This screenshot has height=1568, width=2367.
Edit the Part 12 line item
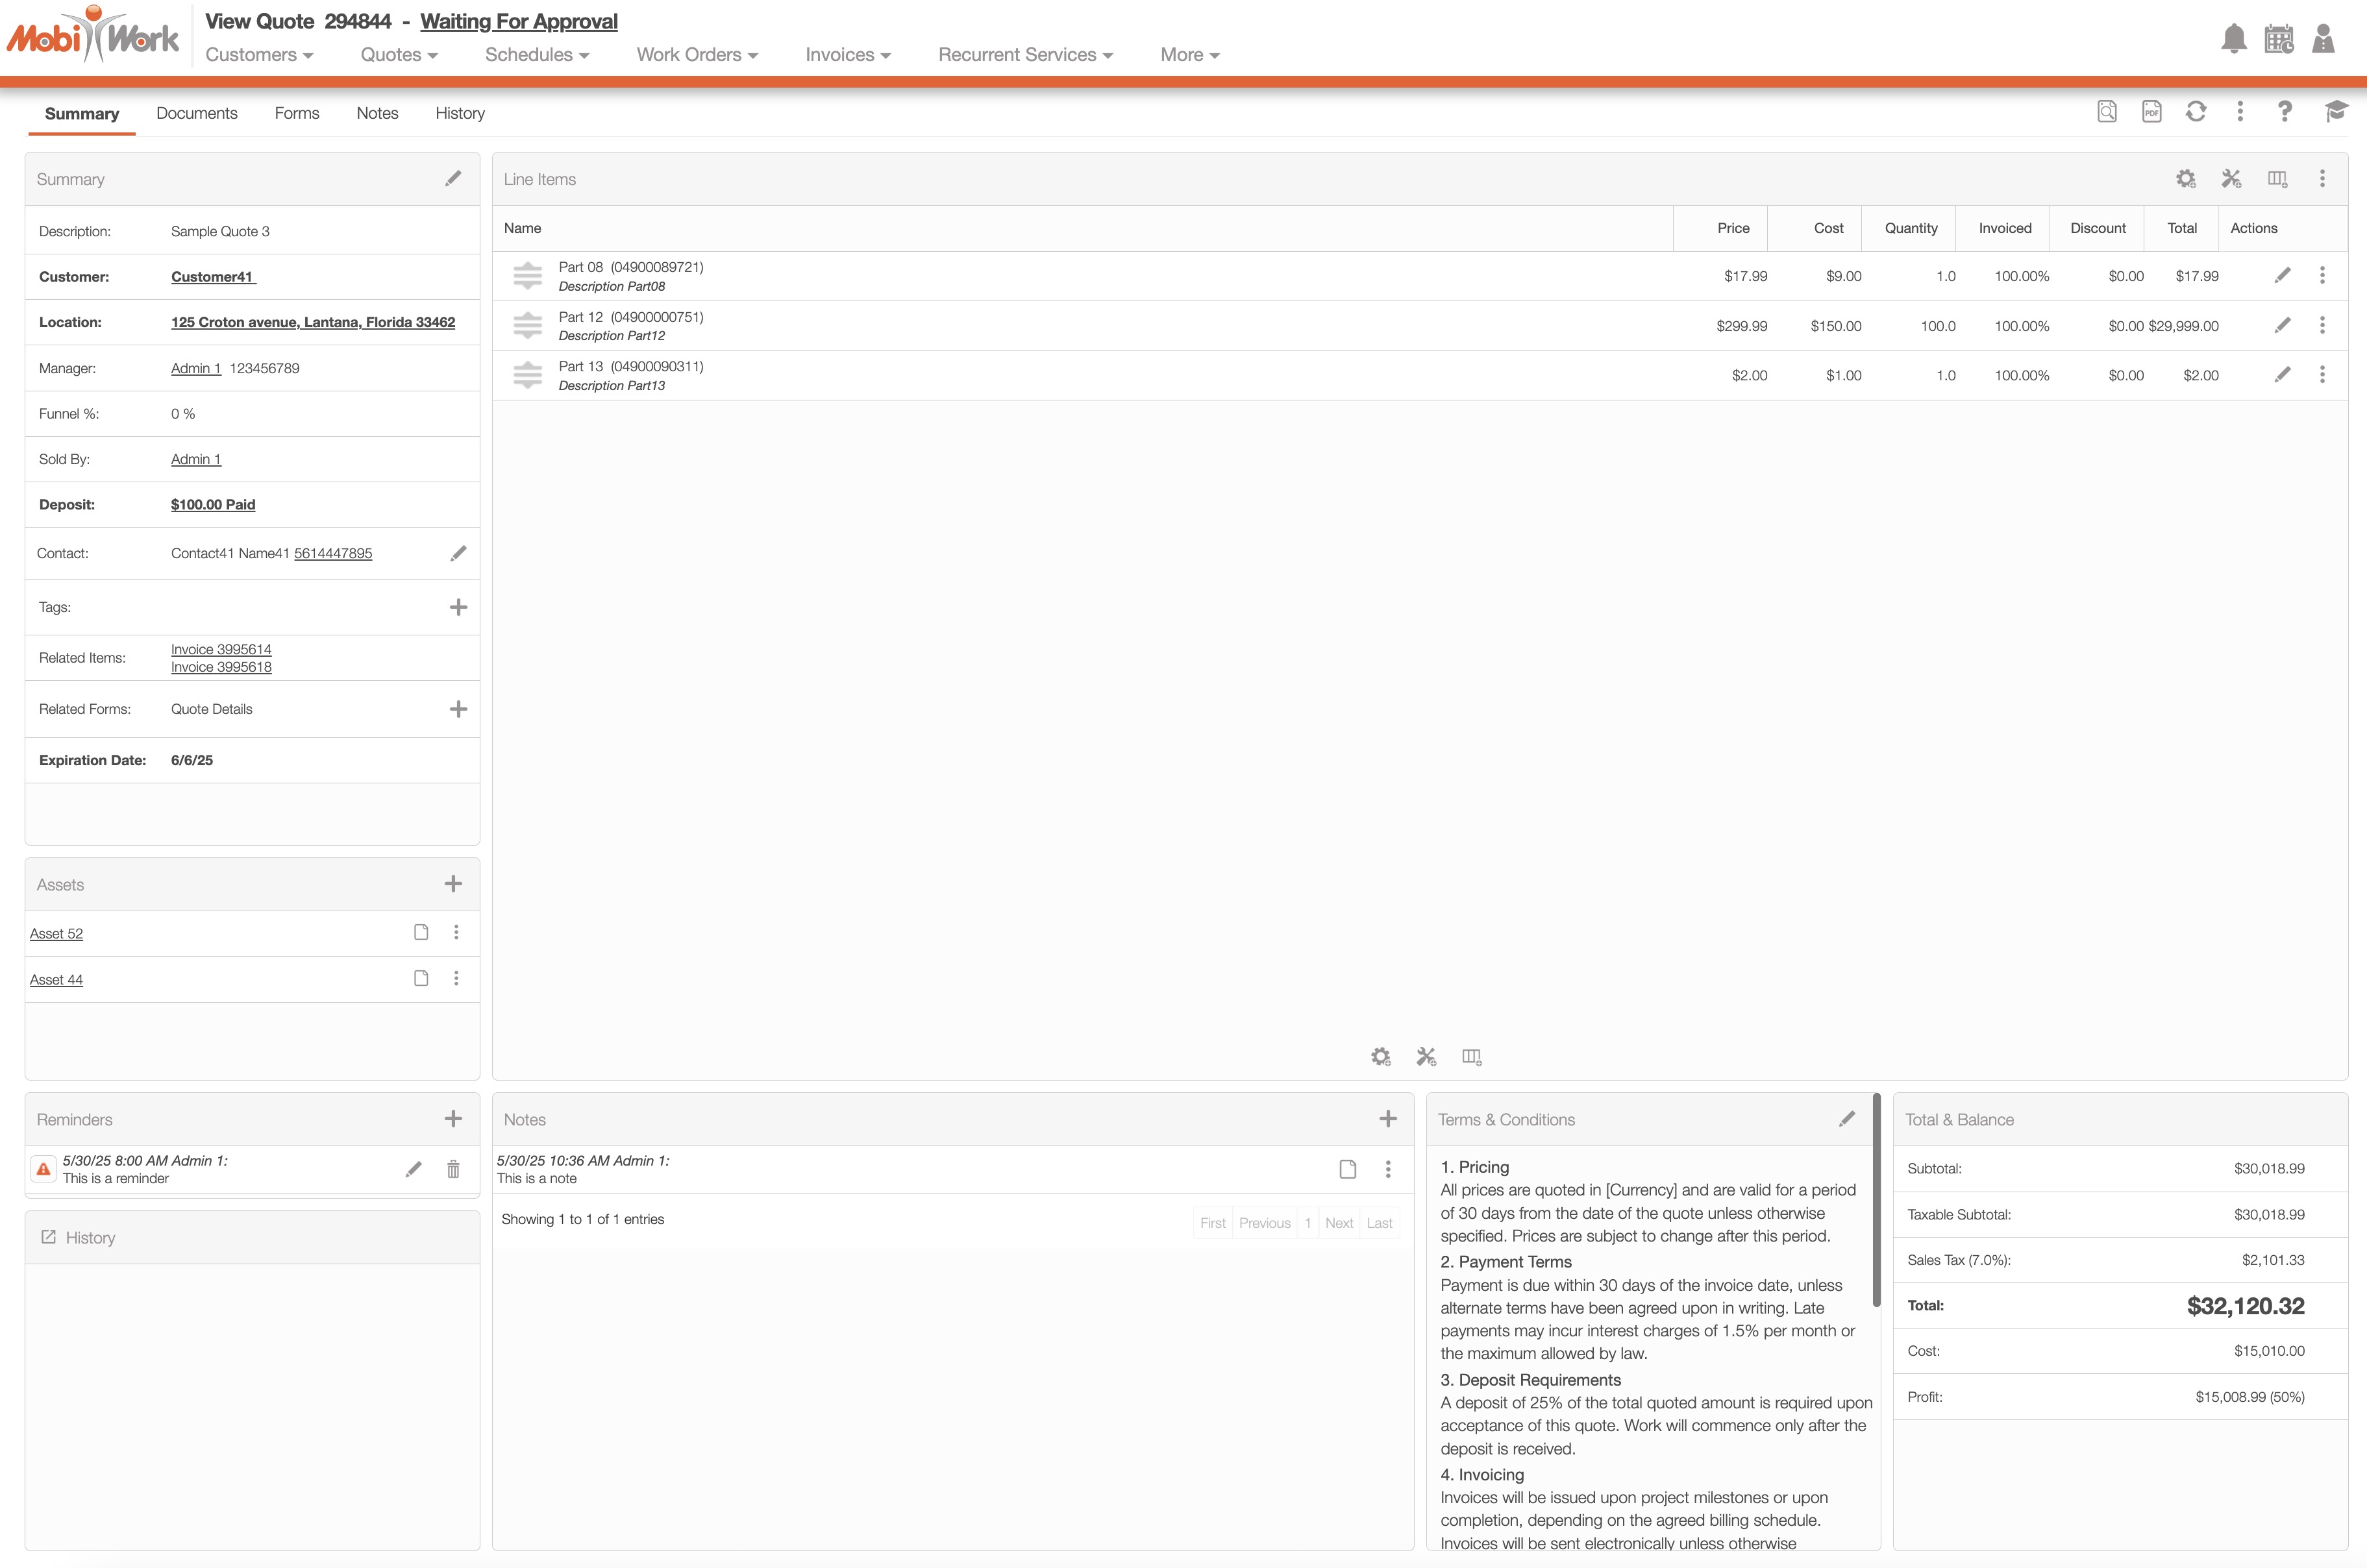point(2282,325)
